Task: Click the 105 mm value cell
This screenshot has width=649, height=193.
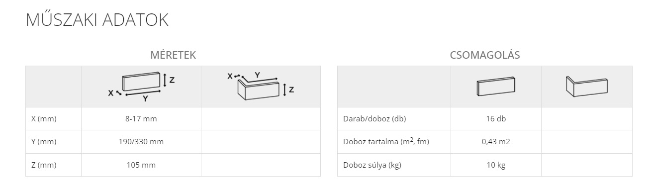Action: (141, 165)
